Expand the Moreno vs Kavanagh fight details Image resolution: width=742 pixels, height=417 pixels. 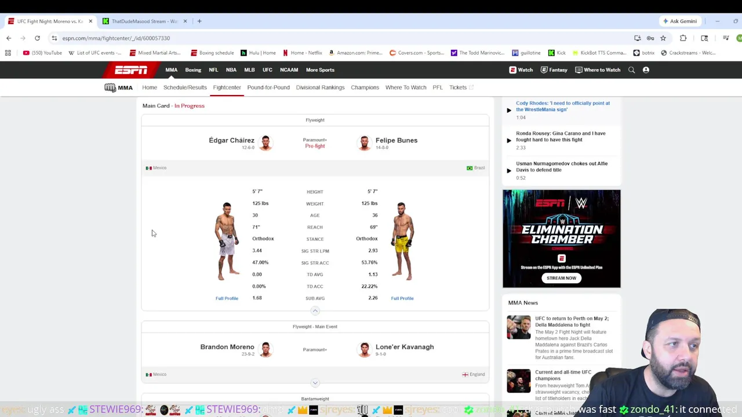click(315, 383)
